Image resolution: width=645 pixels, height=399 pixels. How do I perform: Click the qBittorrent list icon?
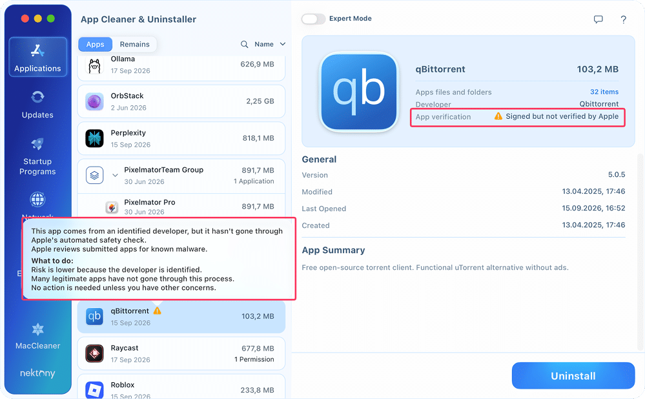pyautogui.click(x=95, y=316)
